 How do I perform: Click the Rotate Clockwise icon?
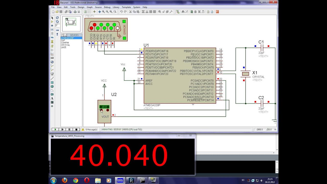point(57,18)
